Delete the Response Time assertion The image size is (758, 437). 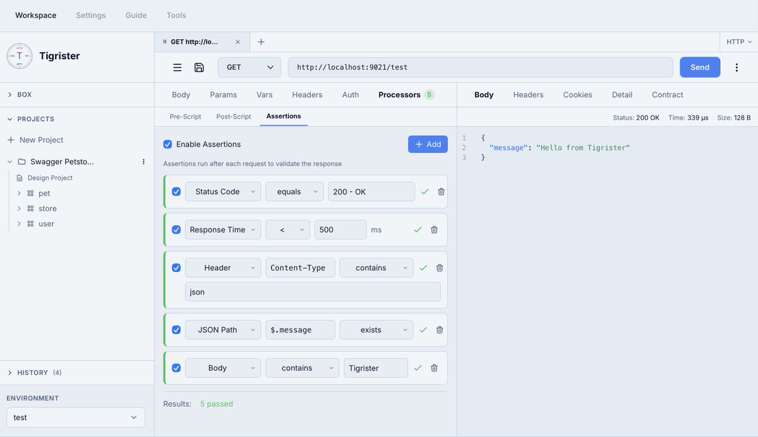(x=434, y=230)
